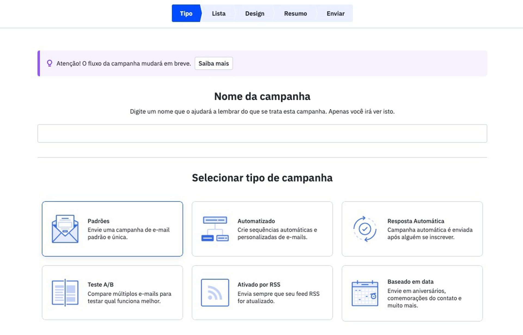The image size is (523, 335).
Task: Select the currently active Tipo step
Action: [186, 13]
